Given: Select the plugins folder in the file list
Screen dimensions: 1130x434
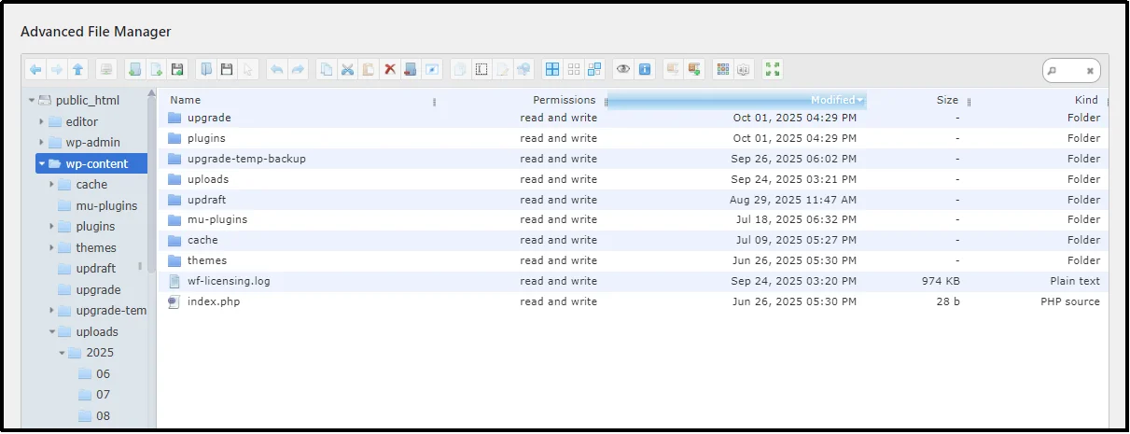Looking at the screenshot, I should 634,138.
